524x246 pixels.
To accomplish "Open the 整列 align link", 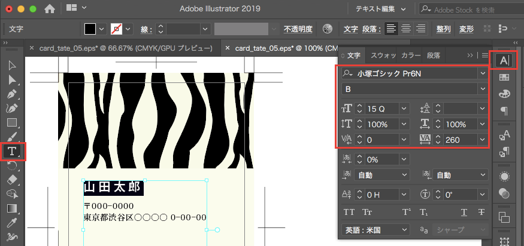I will (x=444, y=29).
